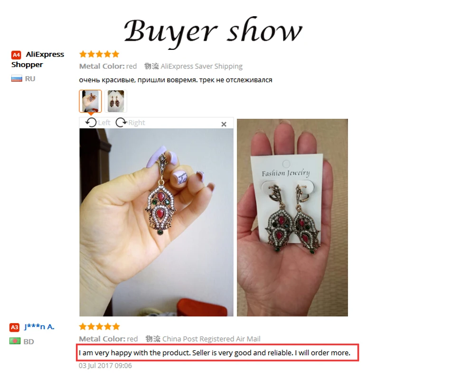451x373 pixels.
Task: Click the AliExpress Shopper username
Action: 38,59
